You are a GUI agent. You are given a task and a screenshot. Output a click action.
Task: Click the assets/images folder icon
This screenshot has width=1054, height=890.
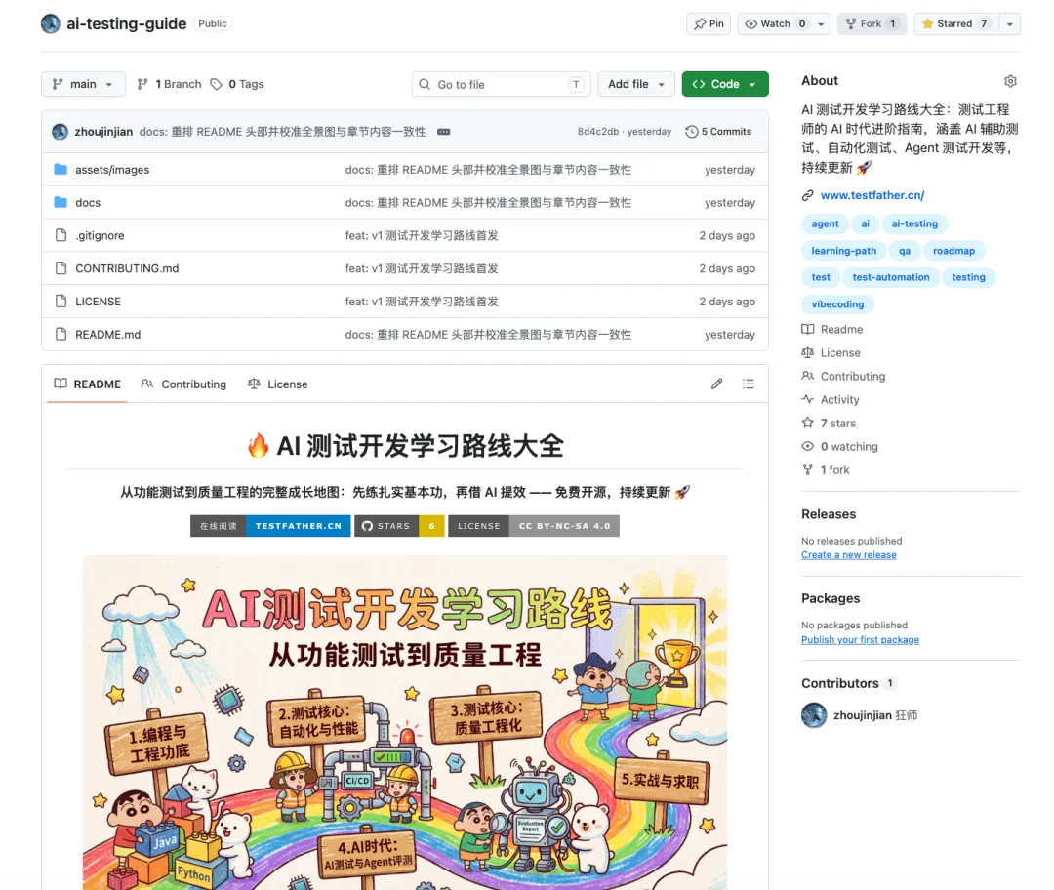[61, 170]
